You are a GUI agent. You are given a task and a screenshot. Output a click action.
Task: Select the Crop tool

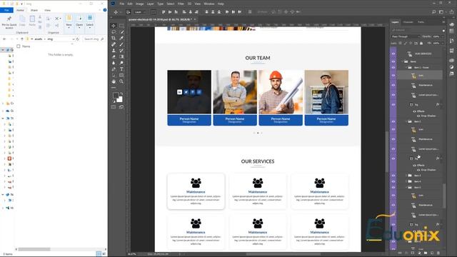coord(114,38)
